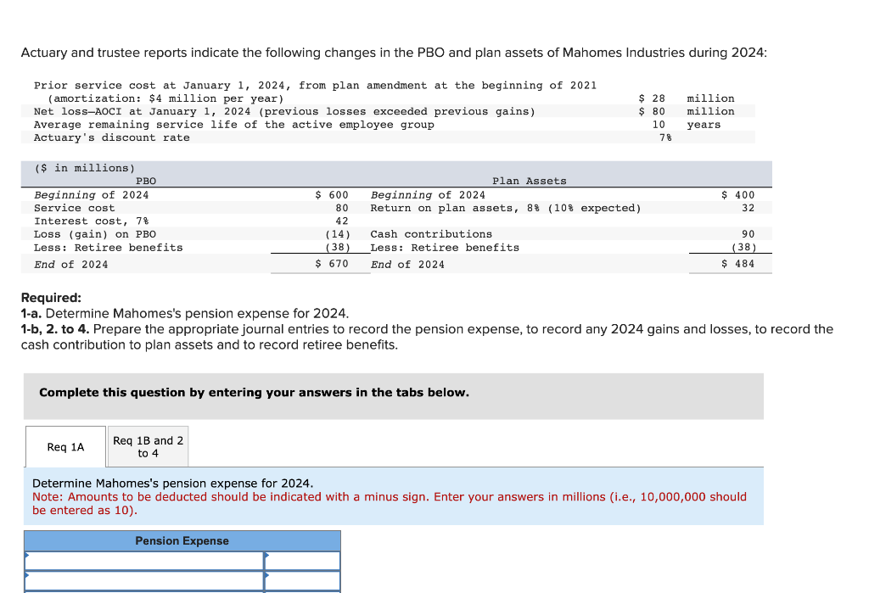Select the Pension Expense table header
Viewport: 869px width, 593px height.
pos(182,540)
